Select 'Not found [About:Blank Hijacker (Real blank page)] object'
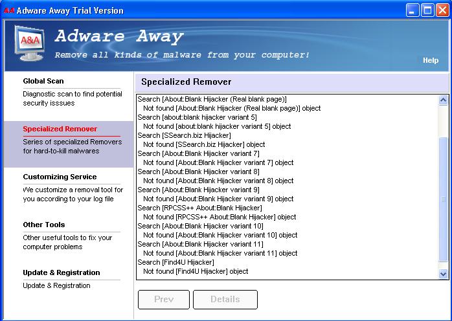Image resolution: width=452 pixels, height=321 pixels. pos(232,108)
